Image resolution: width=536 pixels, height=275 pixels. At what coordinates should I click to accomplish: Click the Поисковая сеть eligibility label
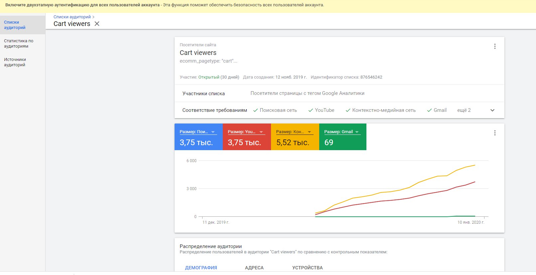click(x=278, y=110)
